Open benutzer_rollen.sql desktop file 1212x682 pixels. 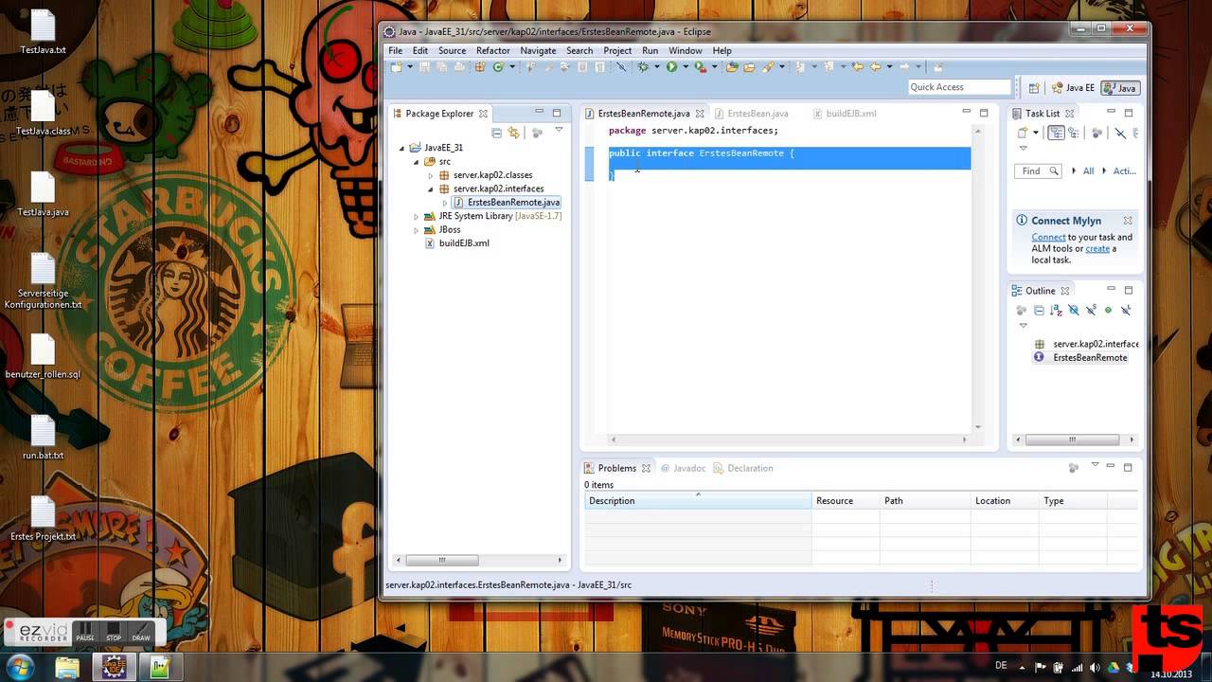click(43, 356)
